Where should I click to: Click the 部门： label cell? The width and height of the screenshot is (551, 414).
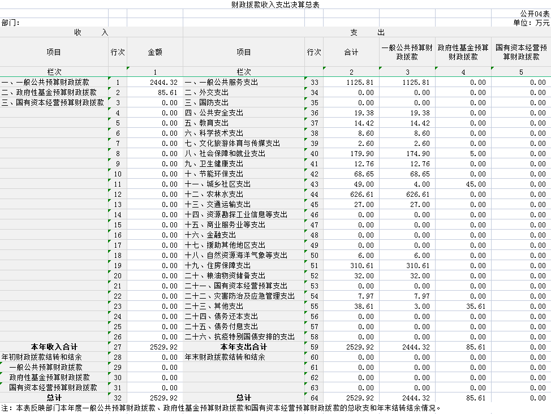coord(11,23)
